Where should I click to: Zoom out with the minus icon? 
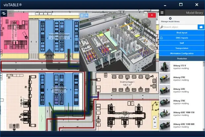pos(155,126)
